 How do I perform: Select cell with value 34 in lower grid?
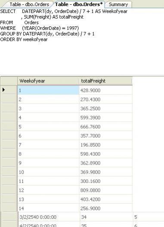point(106,217)
